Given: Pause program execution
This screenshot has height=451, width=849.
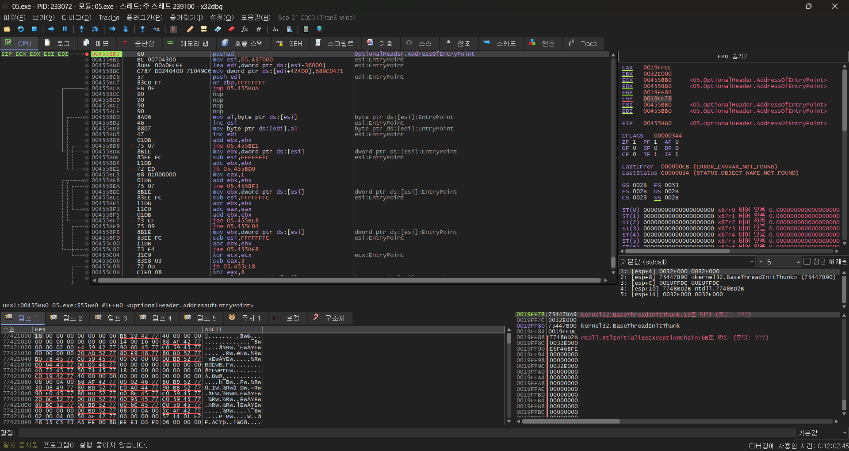Looking at the screenshot, I should pos(65,29).
